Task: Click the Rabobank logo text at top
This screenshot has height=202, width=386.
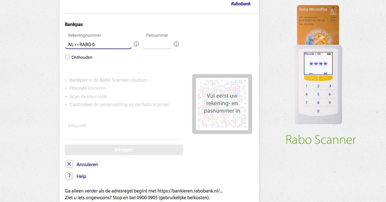Action: (x=241, y=4)
